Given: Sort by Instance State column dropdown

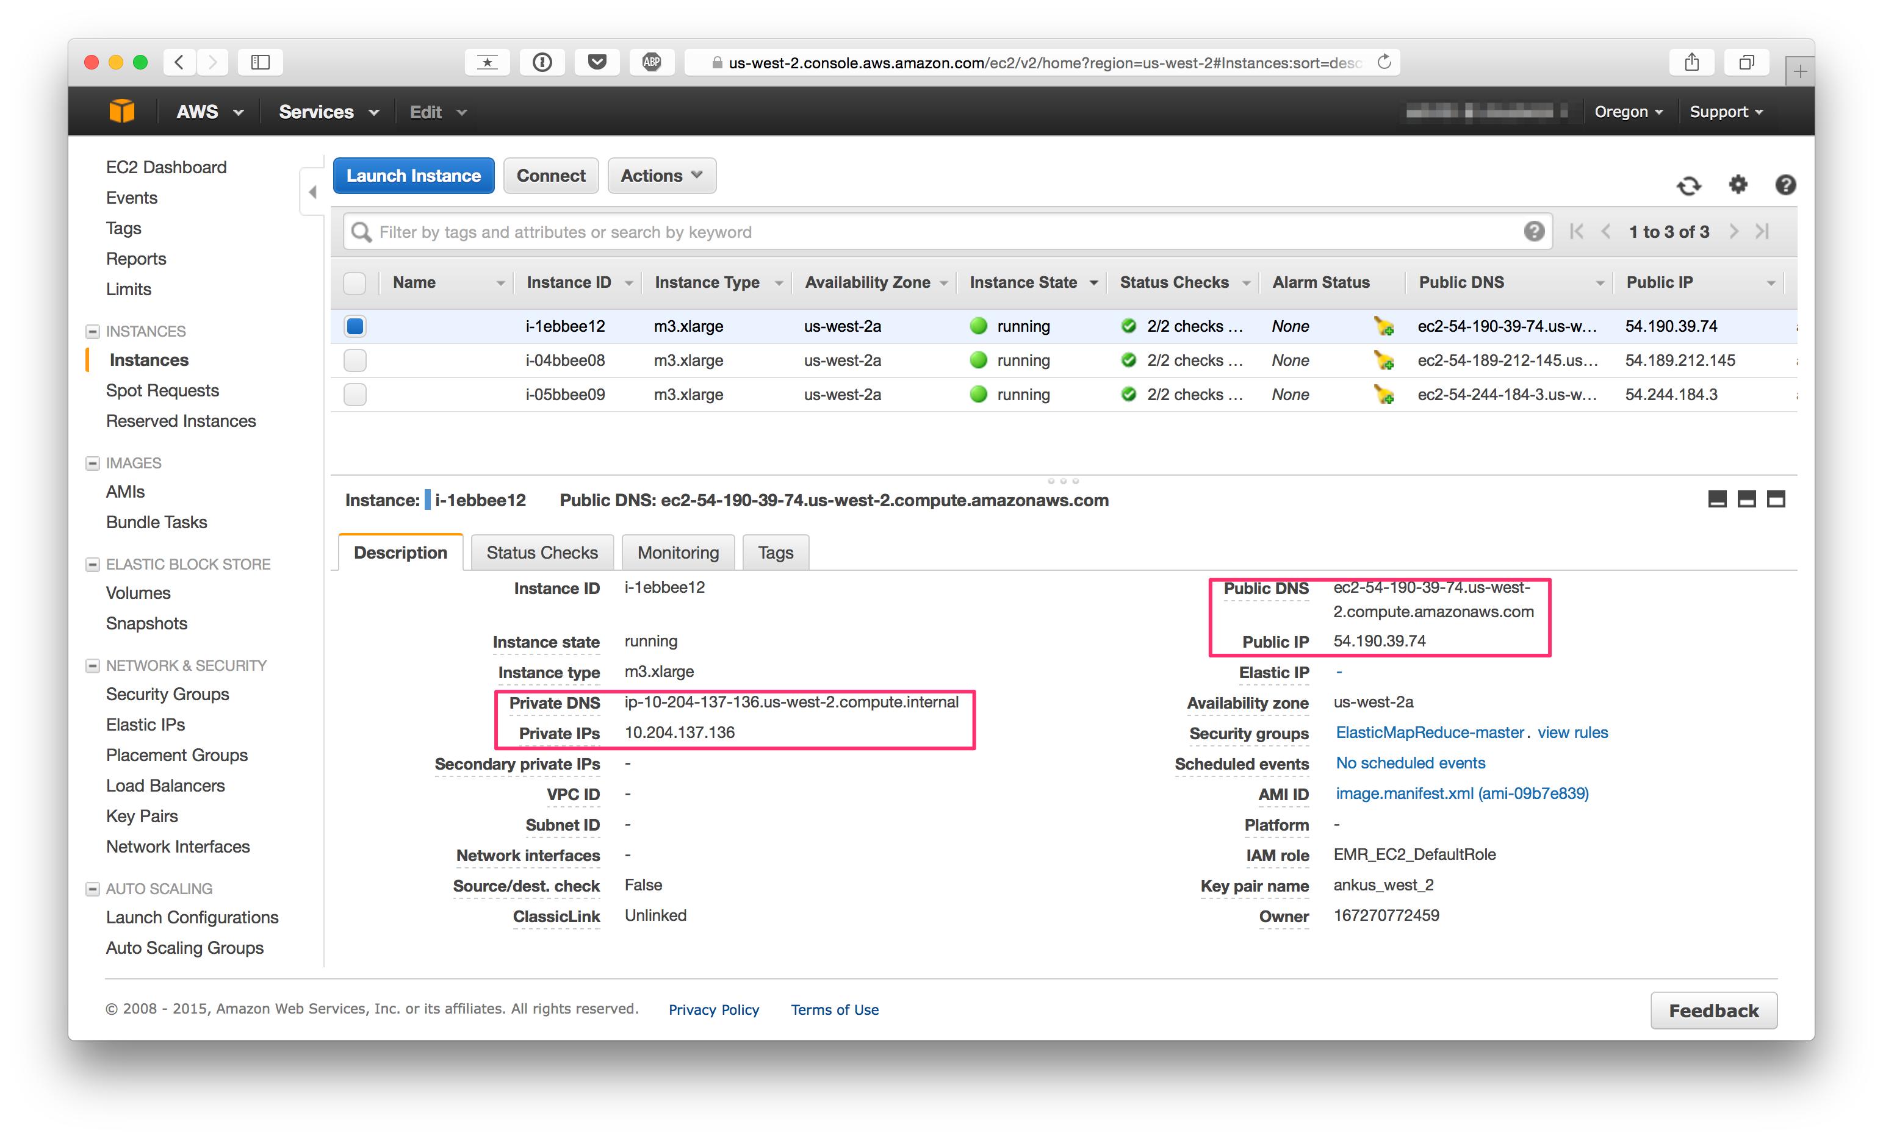Looking at the screenshot, I should (x=1093, y=284).
